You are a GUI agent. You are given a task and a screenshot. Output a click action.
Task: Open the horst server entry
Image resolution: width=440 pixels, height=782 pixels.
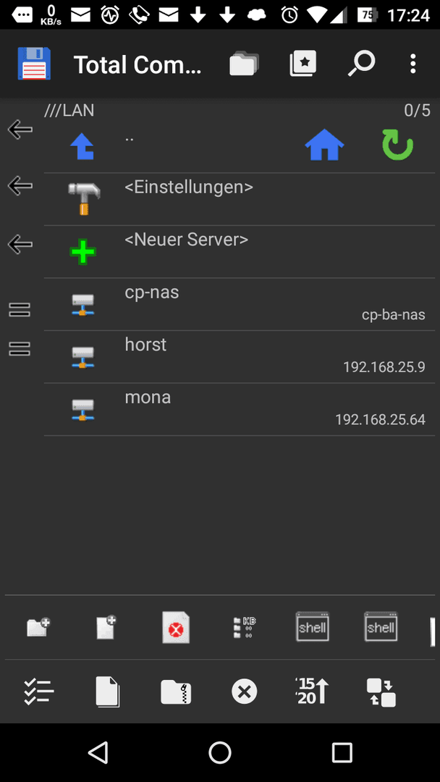(x=240, y=356)
